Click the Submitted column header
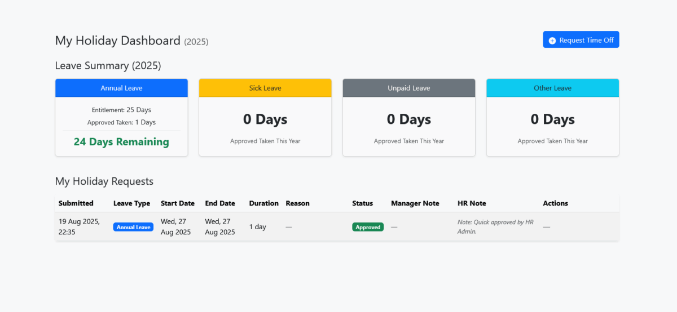This screenshot has height=312, width=677. click(76, 203)
